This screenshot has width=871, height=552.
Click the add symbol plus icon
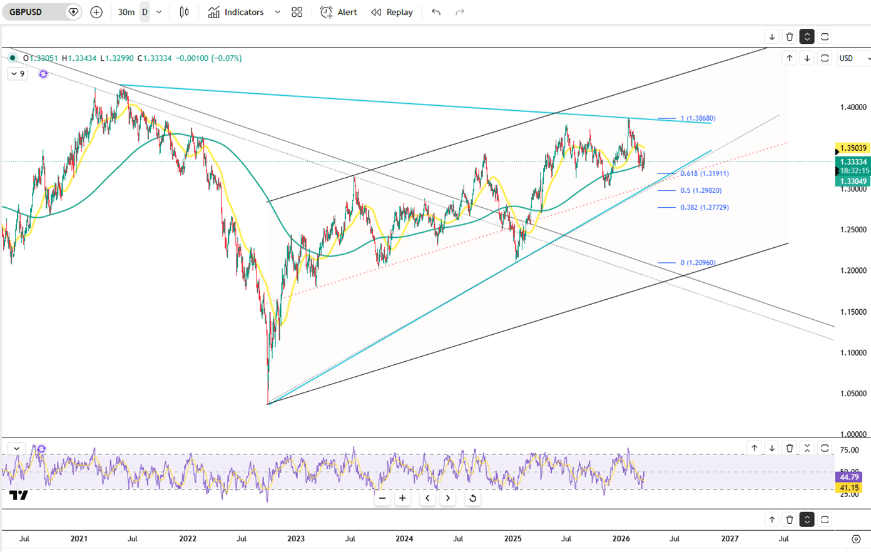pos(96,12)
